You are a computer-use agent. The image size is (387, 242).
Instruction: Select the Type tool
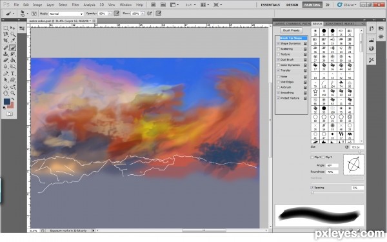point(13,74)
